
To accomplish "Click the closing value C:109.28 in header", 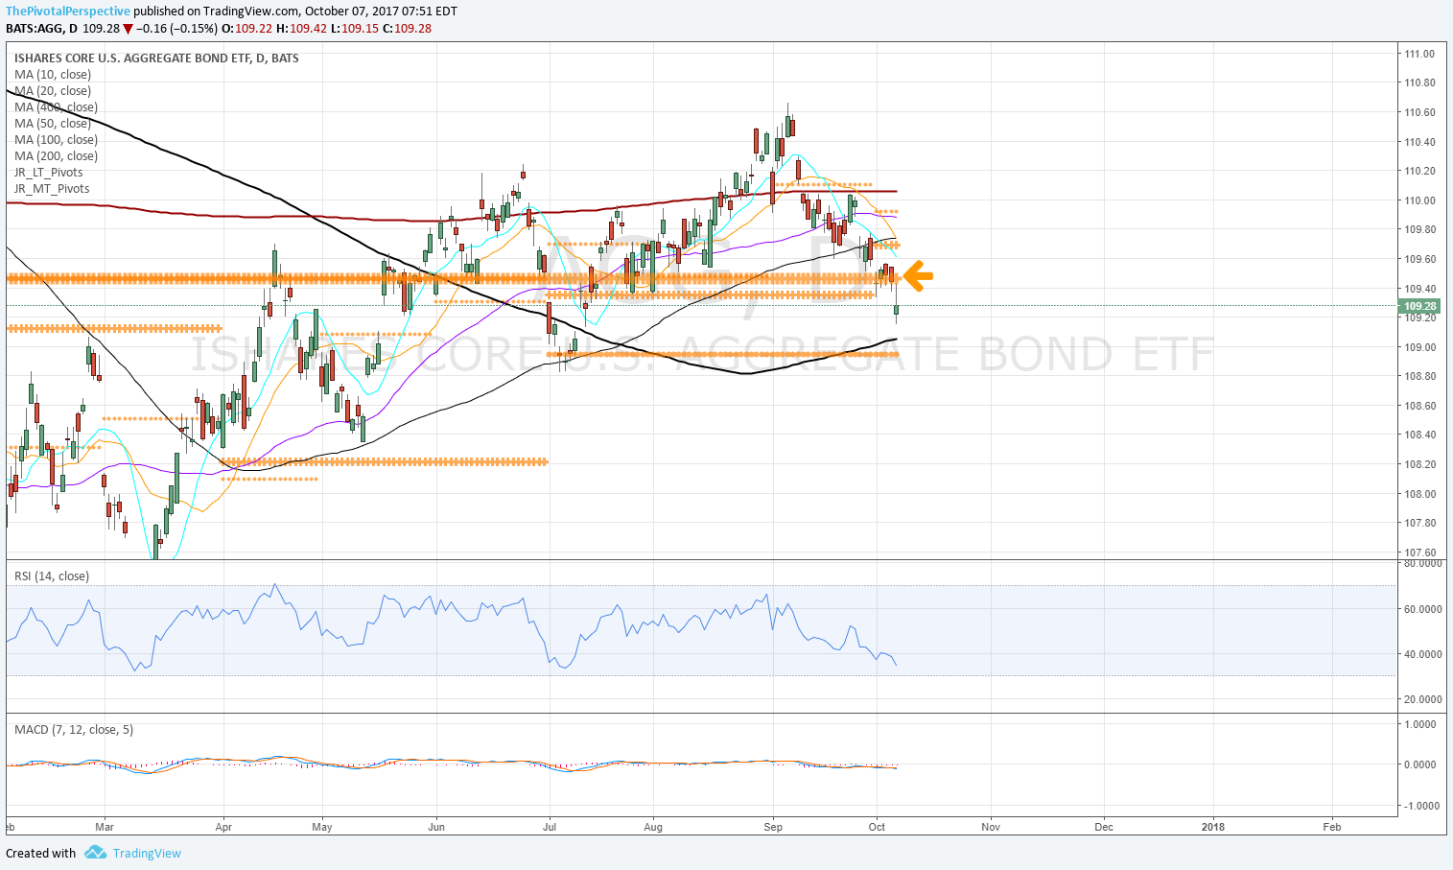I will pos(407,28).
